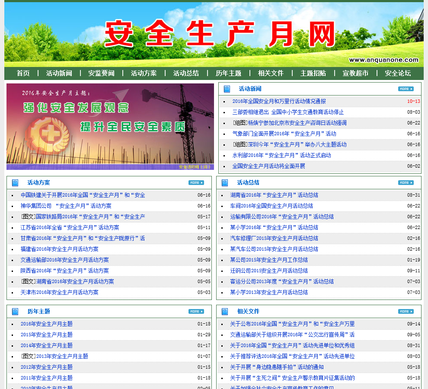Click the notebook icon beside 活动新闻 heading

(x=227, y=89)
